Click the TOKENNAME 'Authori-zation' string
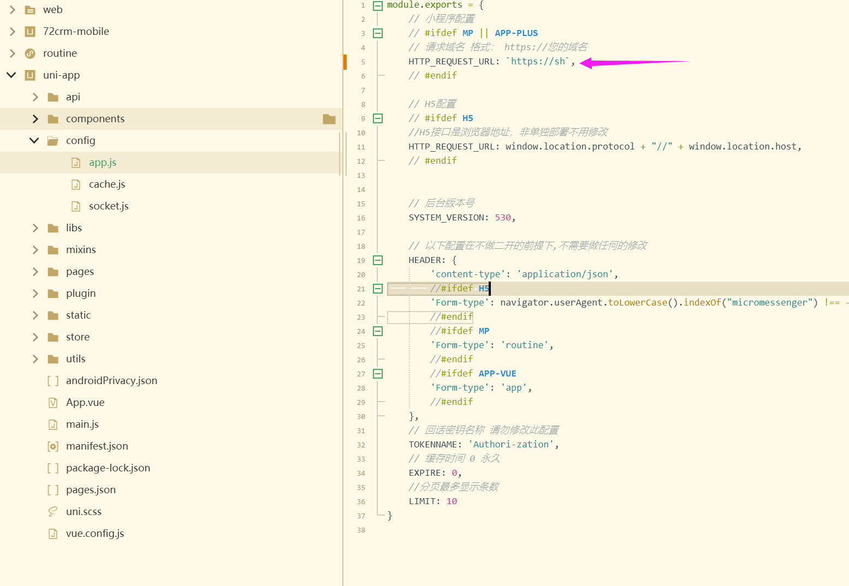849x586 pixels. point(511,445)
